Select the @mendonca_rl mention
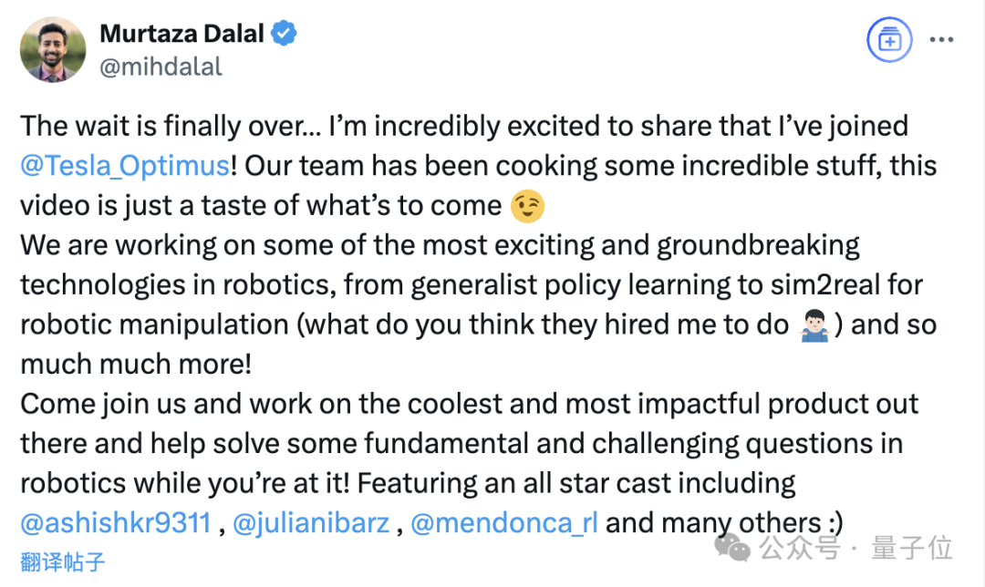This screenshot has width=985, height=587. [x=503, y=523]
